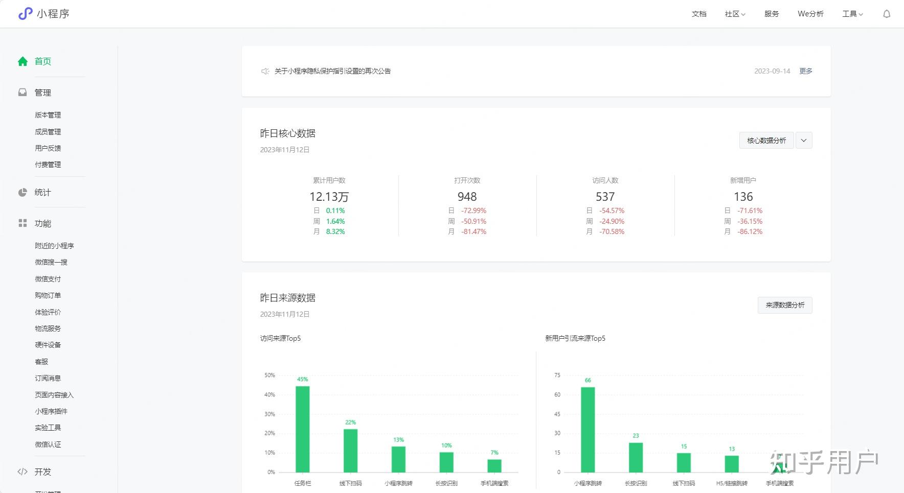The height and width of the screenshot is (493, 904).
Task: Open 附近的小程序 in the sidebar
Action: coord(54,246)
